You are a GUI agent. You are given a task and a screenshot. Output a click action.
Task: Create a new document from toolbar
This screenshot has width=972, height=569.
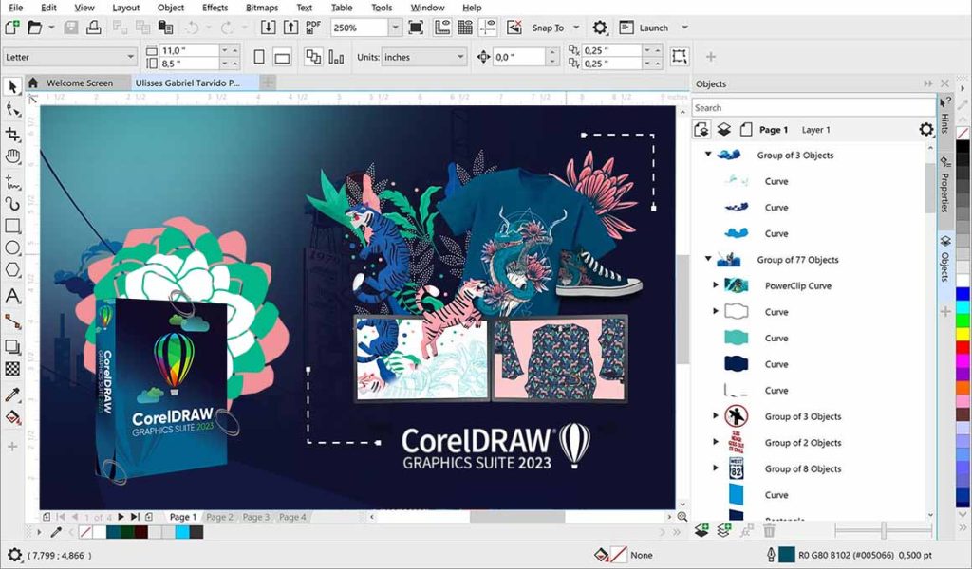pos(12,28)
